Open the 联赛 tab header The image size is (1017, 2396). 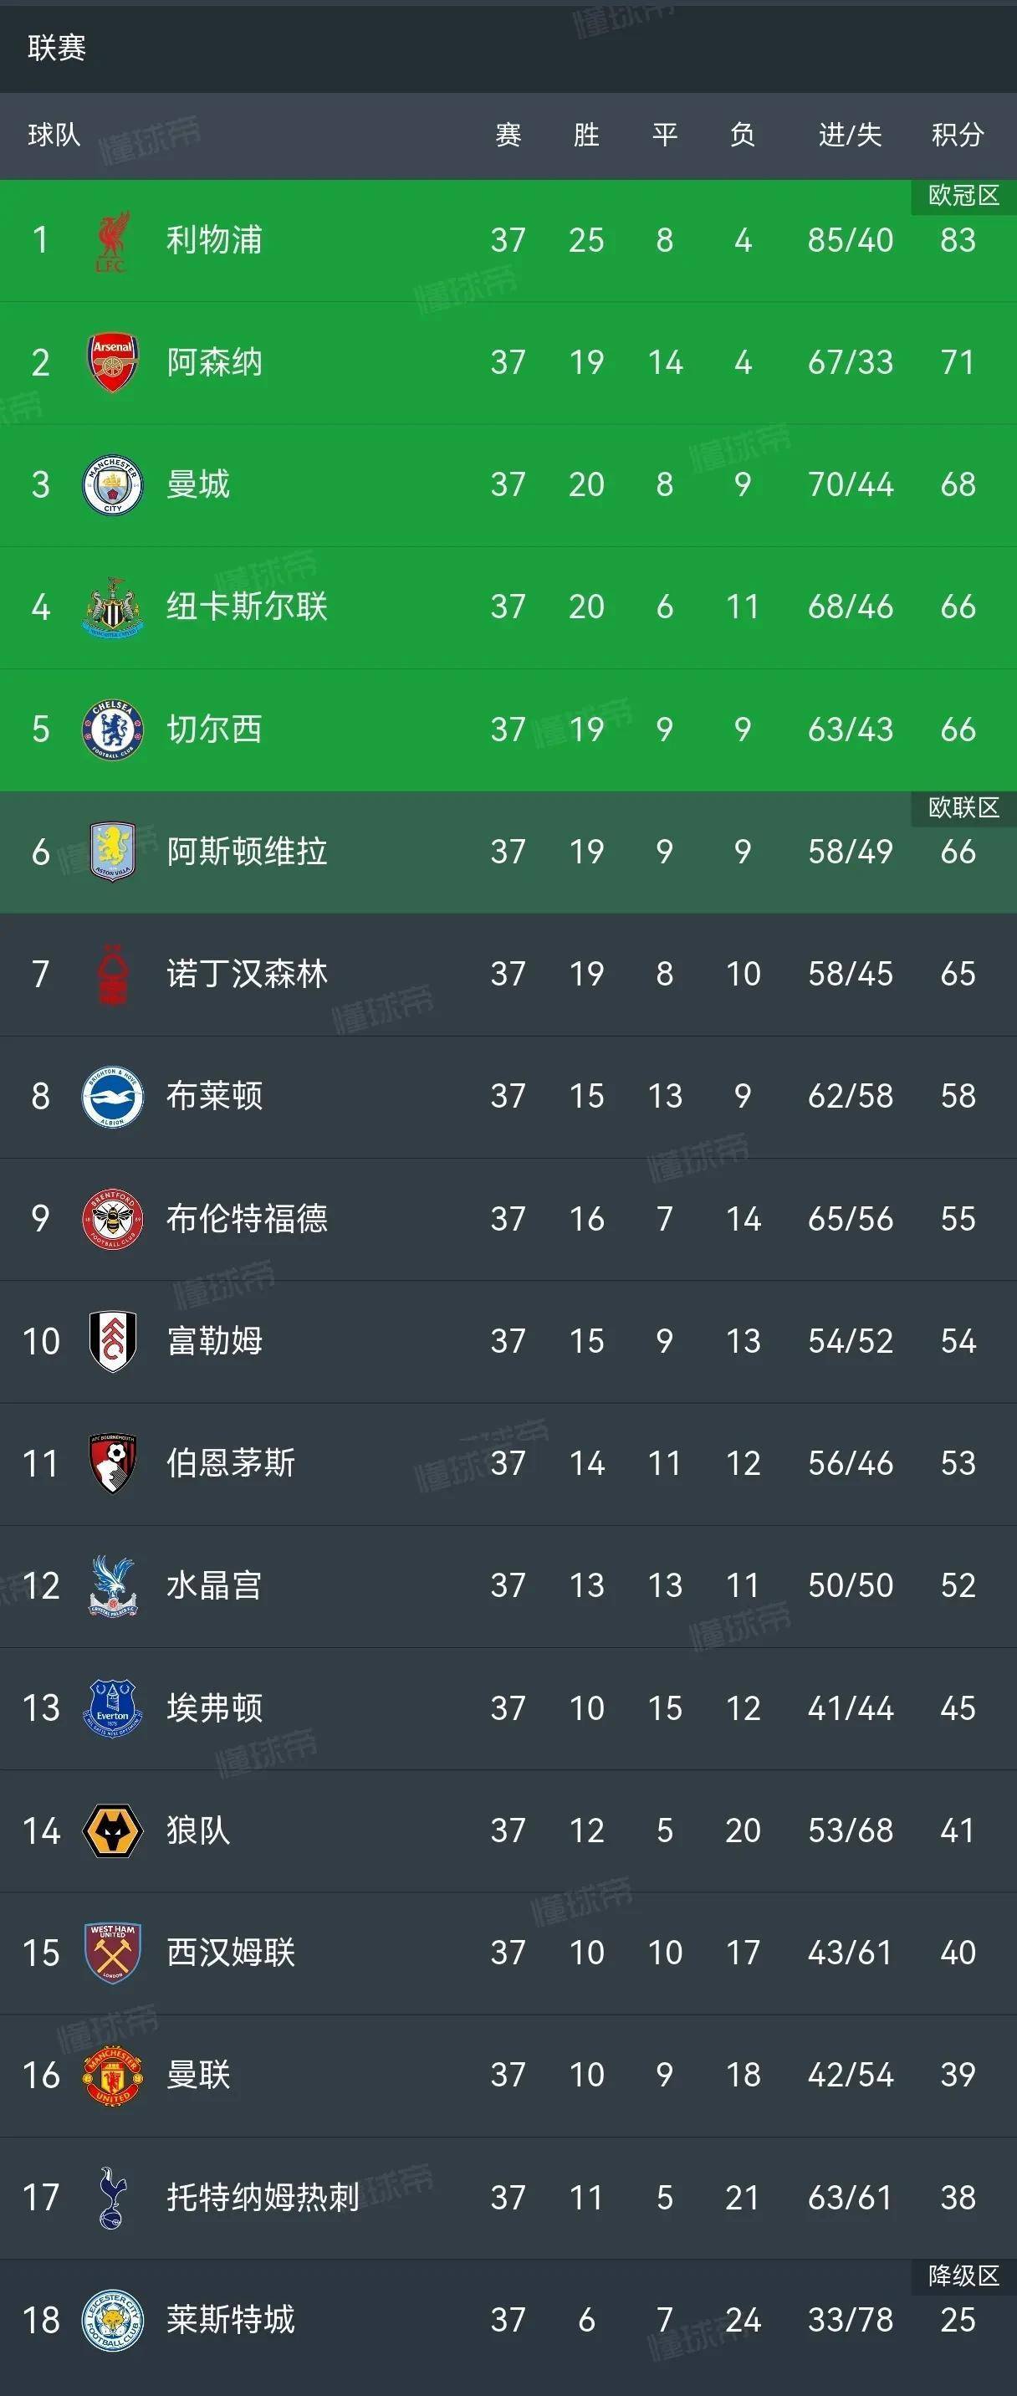pos(57,48)
